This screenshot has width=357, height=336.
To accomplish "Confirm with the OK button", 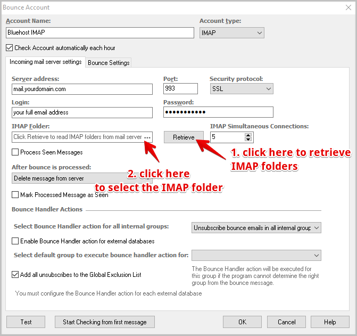I will point(242,322).
